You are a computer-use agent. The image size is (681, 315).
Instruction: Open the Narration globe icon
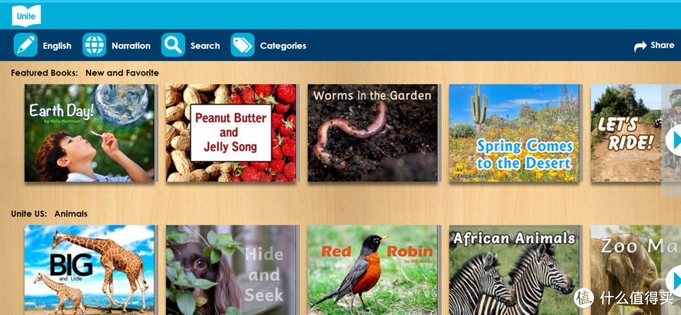94,45
